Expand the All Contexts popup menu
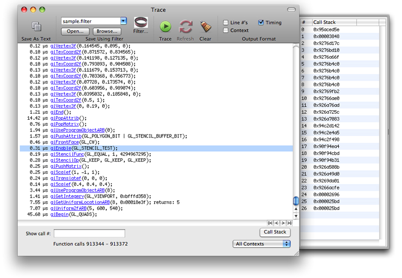The height and width of the screenshot is (278, 402). pos(262,244)
